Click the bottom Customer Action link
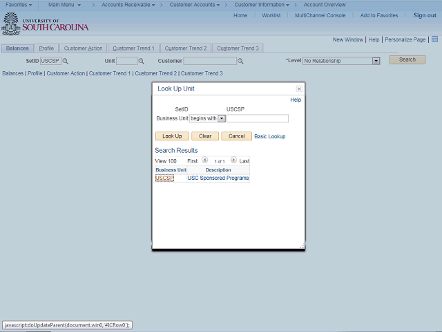The width and height of the screenshot is (442, 332). [66, 73]
